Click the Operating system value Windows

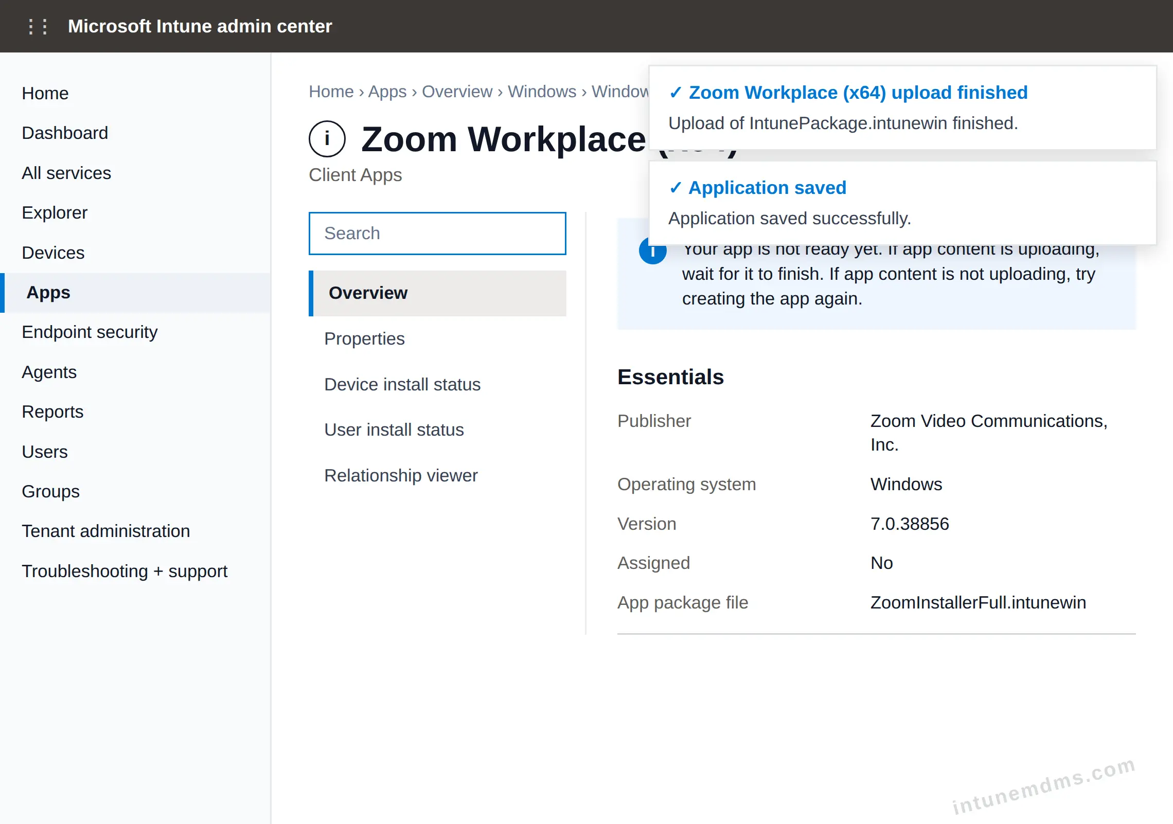coord(906,485)
